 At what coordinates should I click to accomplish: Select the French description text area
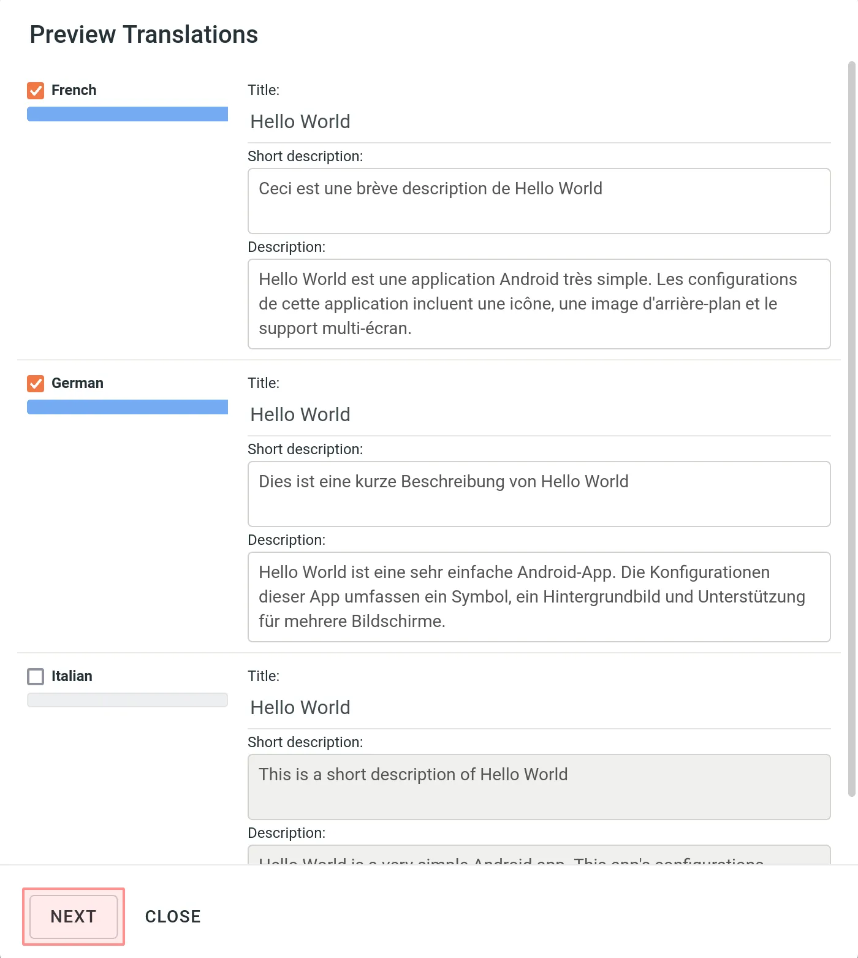(538, 304)
